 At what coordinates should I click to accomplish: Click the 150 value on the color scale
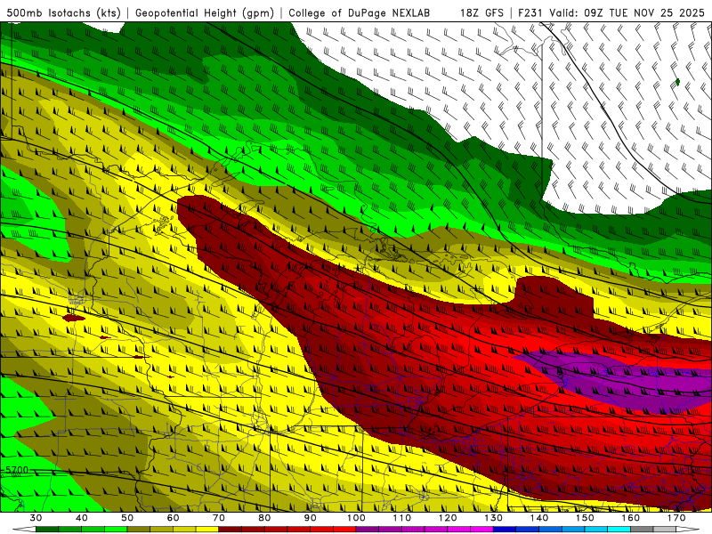click(x=585, y=518)
